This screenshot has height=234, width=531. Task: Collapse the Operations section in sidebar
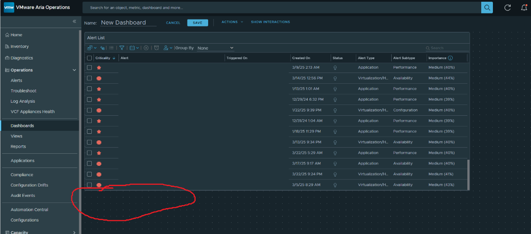[74, 70]
